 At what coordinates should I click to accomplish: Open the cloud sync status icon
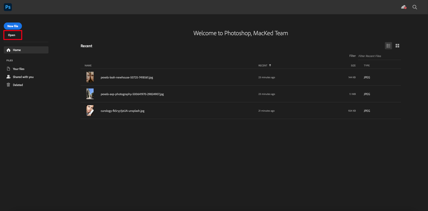404,7
